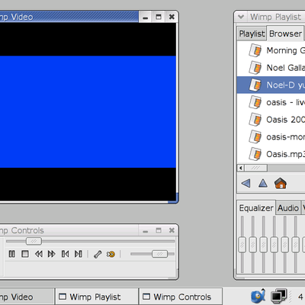Select the oasis - live file entry
The image size is (305, 305).
(271, 102)
